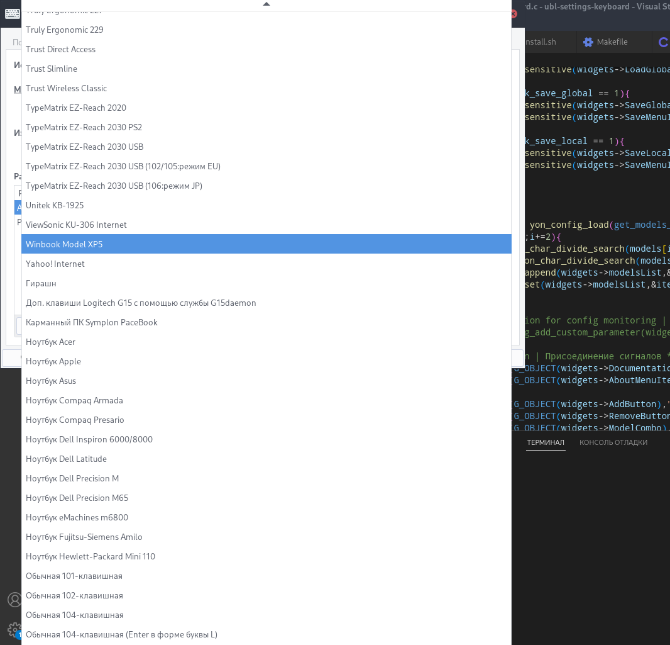The width and height of the screenshot is (670, 645).
Task: Pick Ноутбук Dell Precision M
Action: (266, 479)
